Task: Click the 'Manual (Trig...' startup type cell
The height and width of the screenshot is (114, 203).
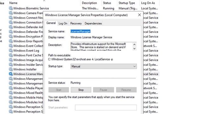Action: 128,8
